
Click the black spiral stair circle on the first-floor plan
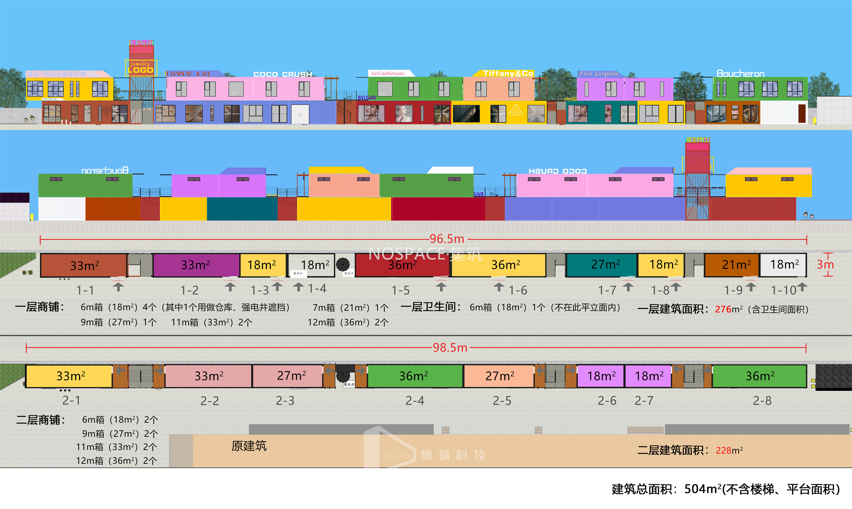[x=343, y=264]
